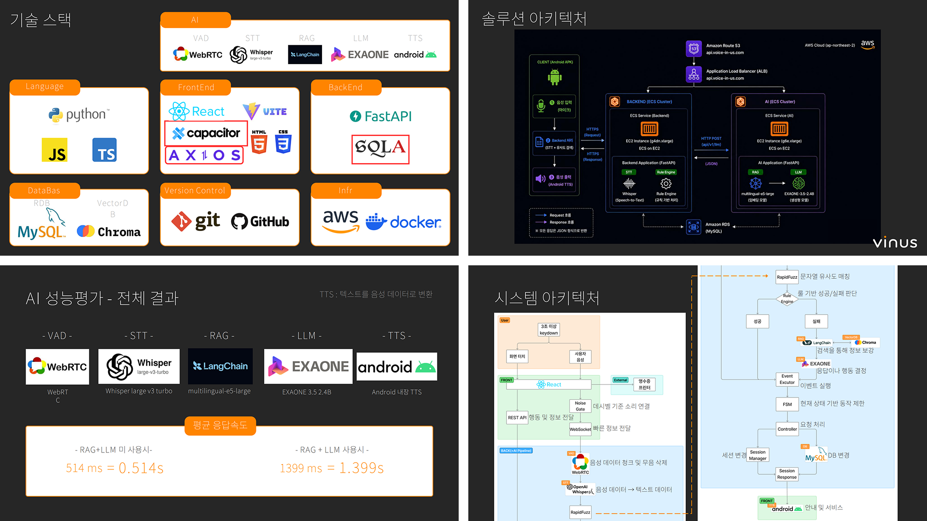
Task: Select the multilingual-e5-large RAG icon
Action: pyautogui.click(x=756, y=183)
